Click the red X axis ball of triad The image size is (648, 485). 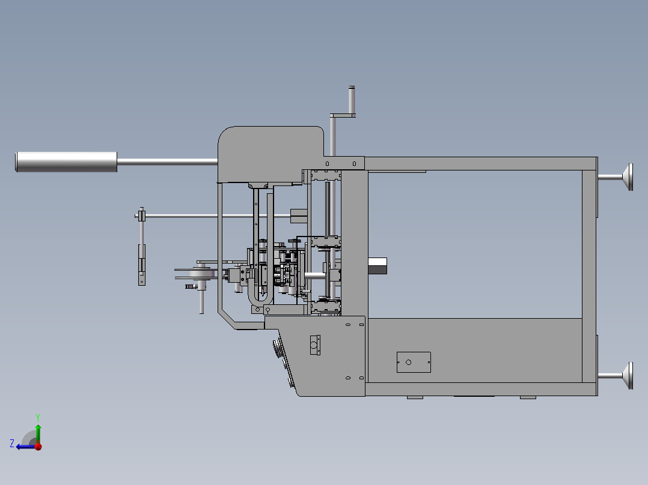click(38, 447)
